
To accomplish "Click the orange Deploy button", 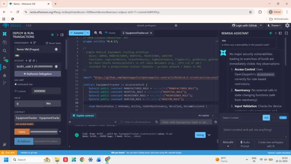I will 22,132.
